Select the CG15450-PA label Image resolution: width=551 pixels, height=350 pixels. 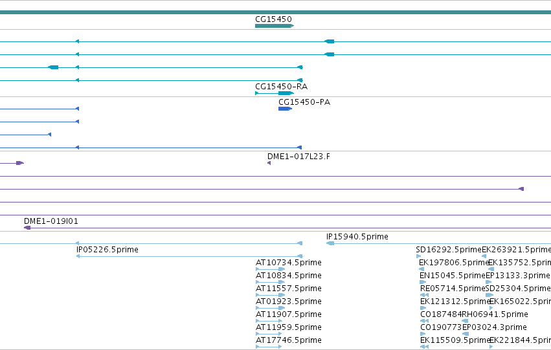coord(304,102)
